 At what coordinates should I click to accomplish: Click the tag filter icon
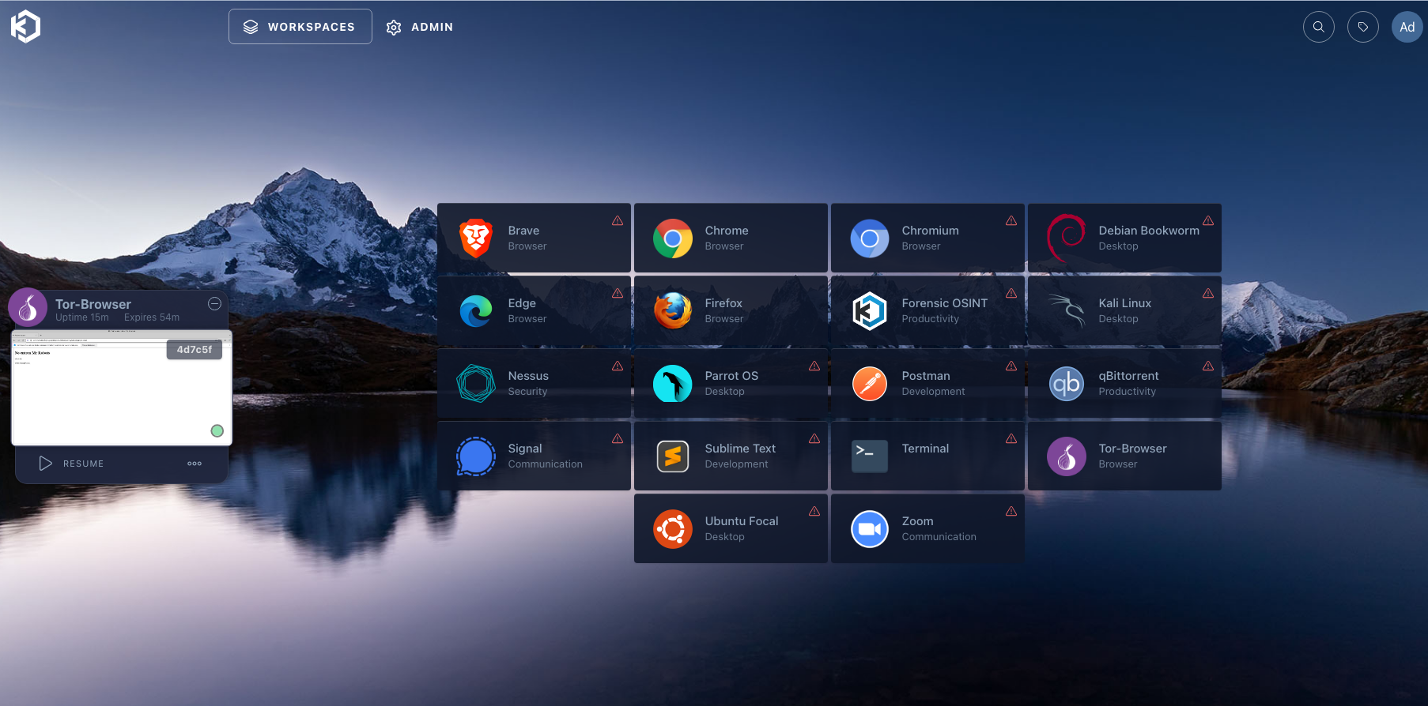(x=1362, y=27)
